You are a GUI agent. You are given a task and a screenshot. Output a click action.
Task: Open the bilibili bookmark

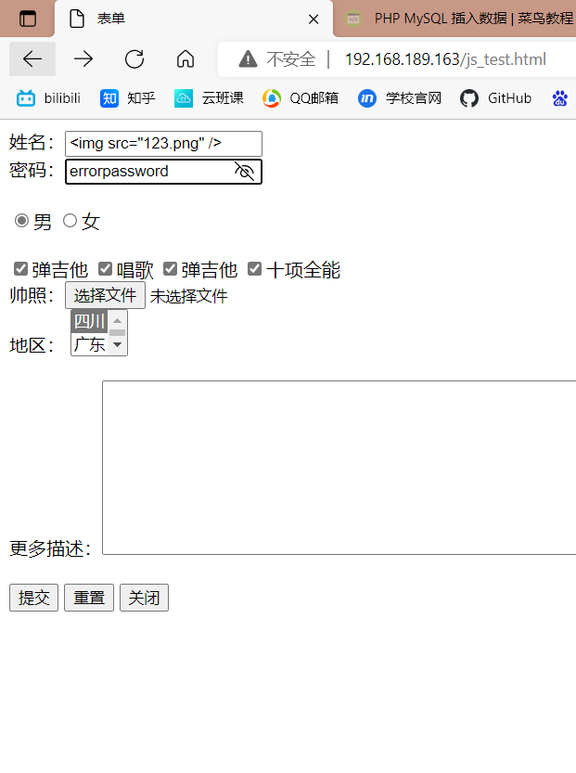click(x=48, y=98)
